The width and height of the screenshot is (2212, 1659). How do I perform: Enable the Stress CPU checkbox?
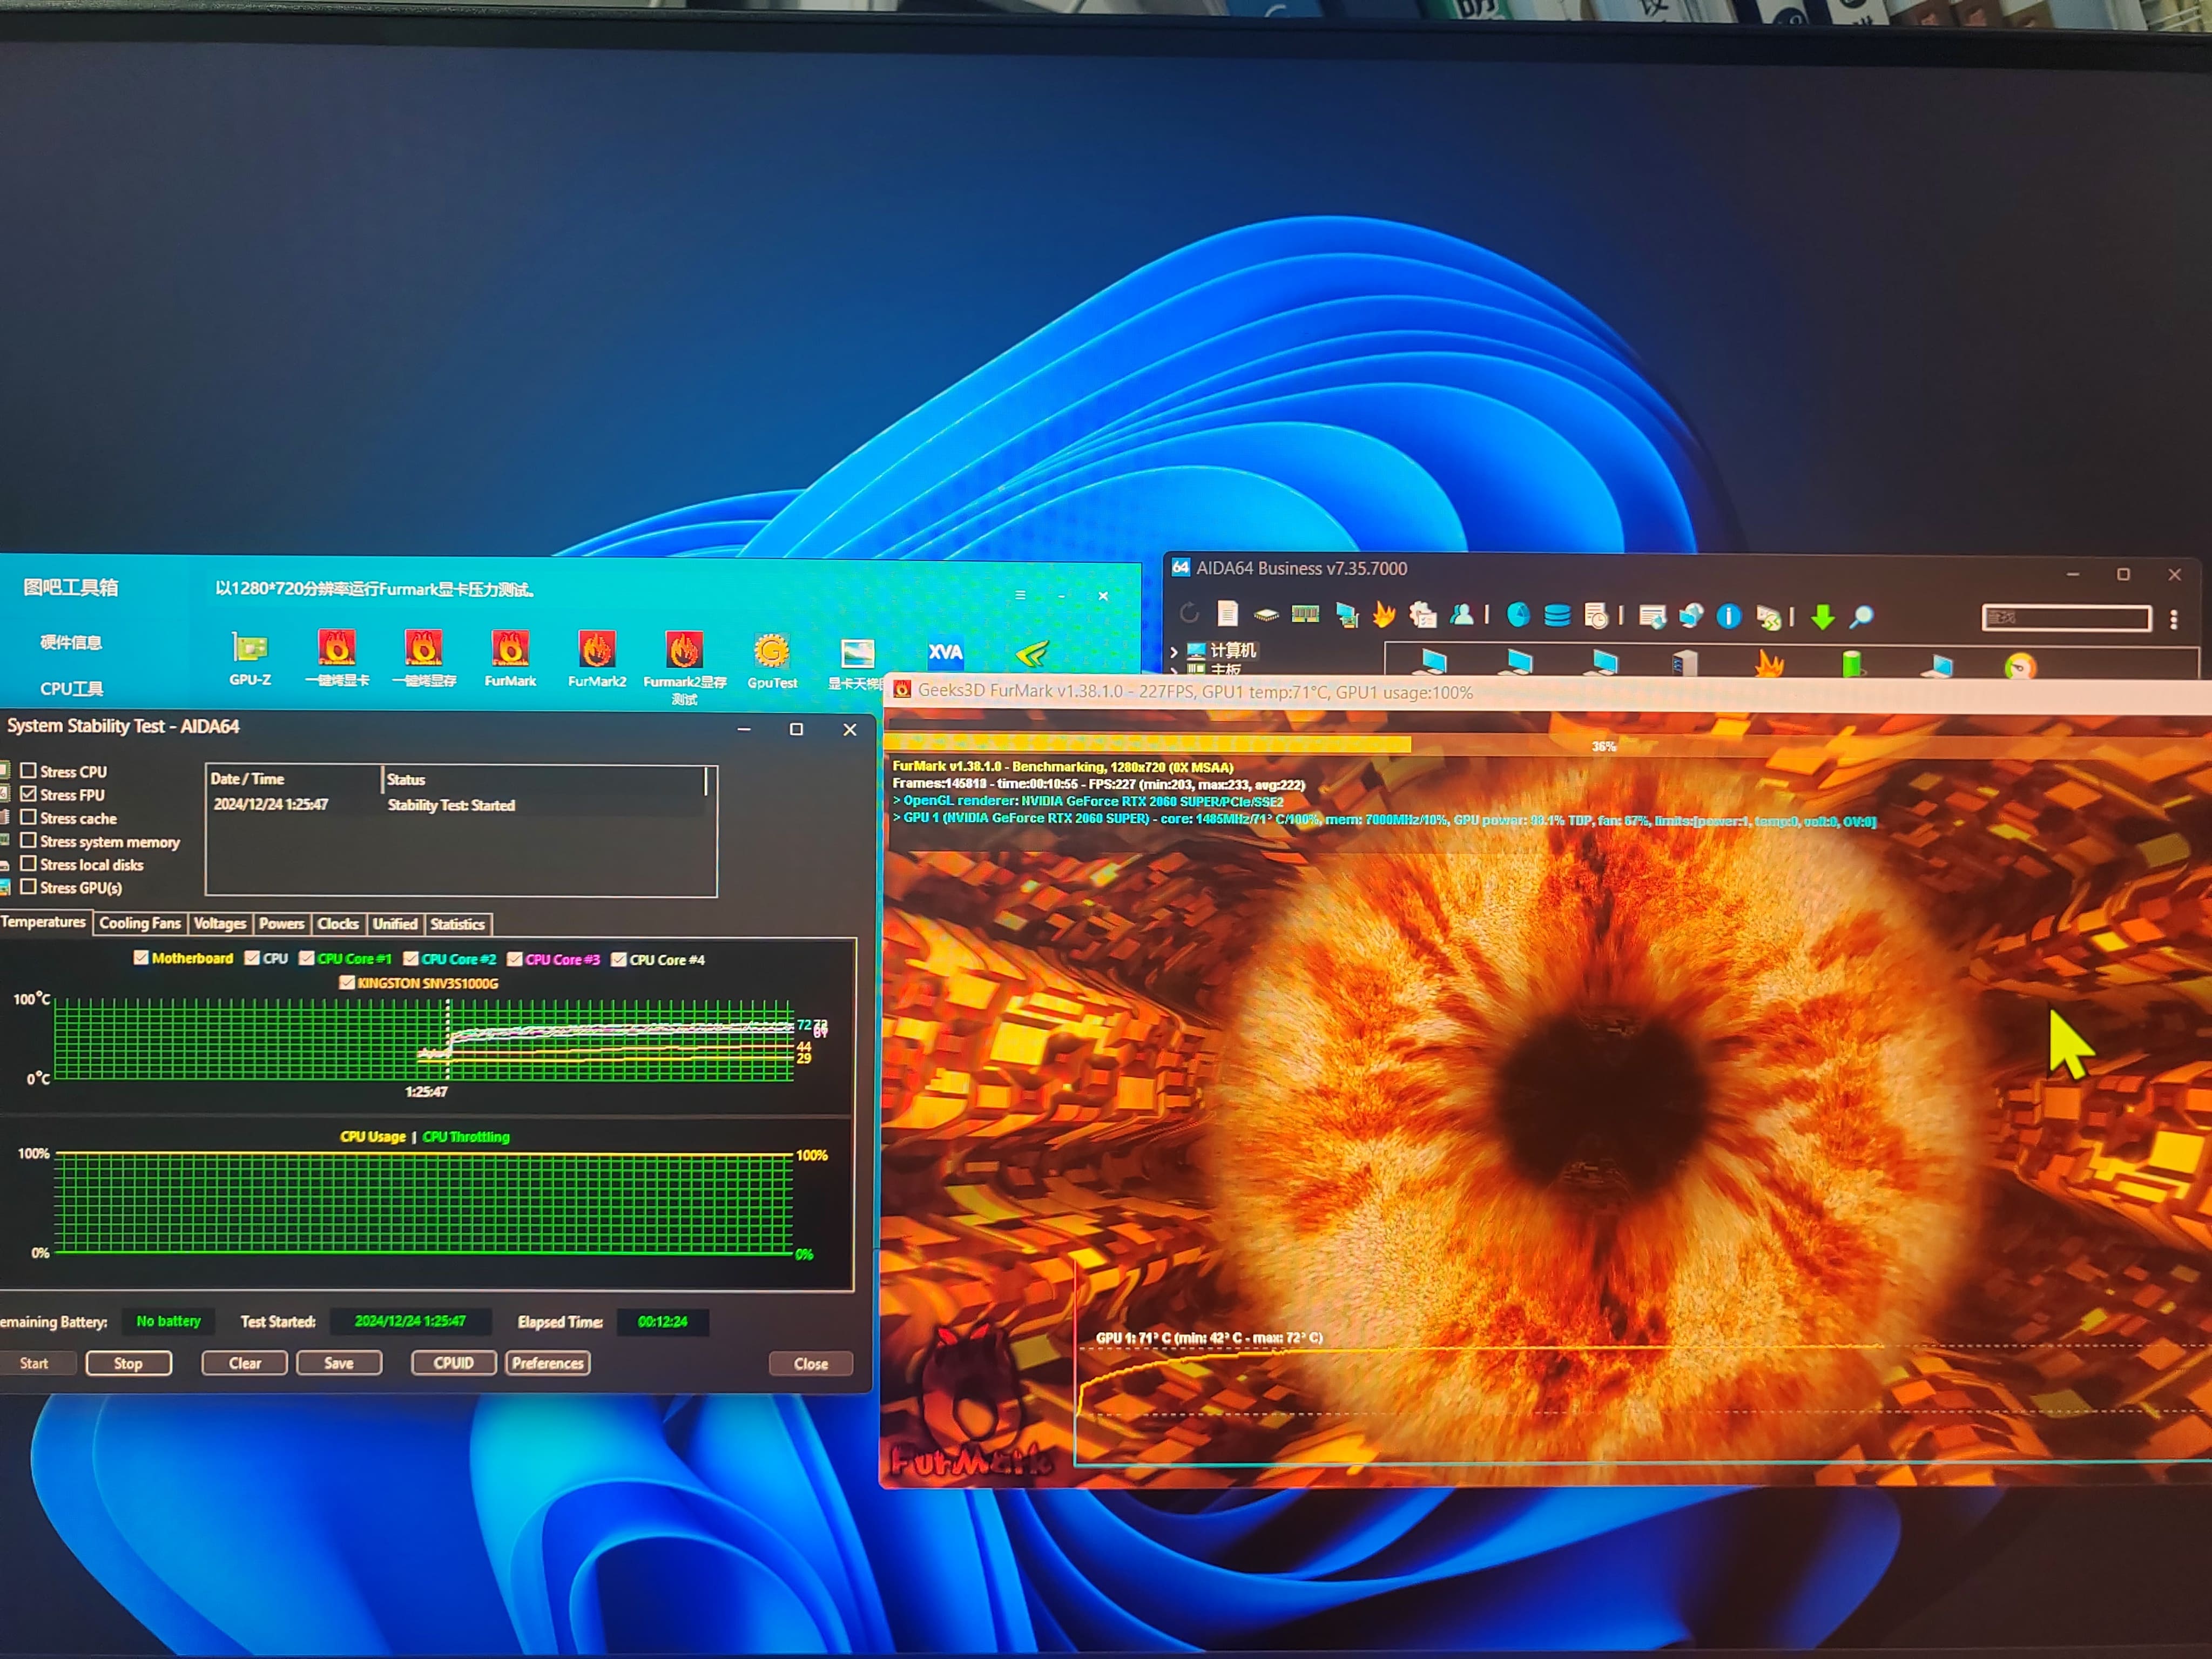pyautogui.click(x=29, y=771)
